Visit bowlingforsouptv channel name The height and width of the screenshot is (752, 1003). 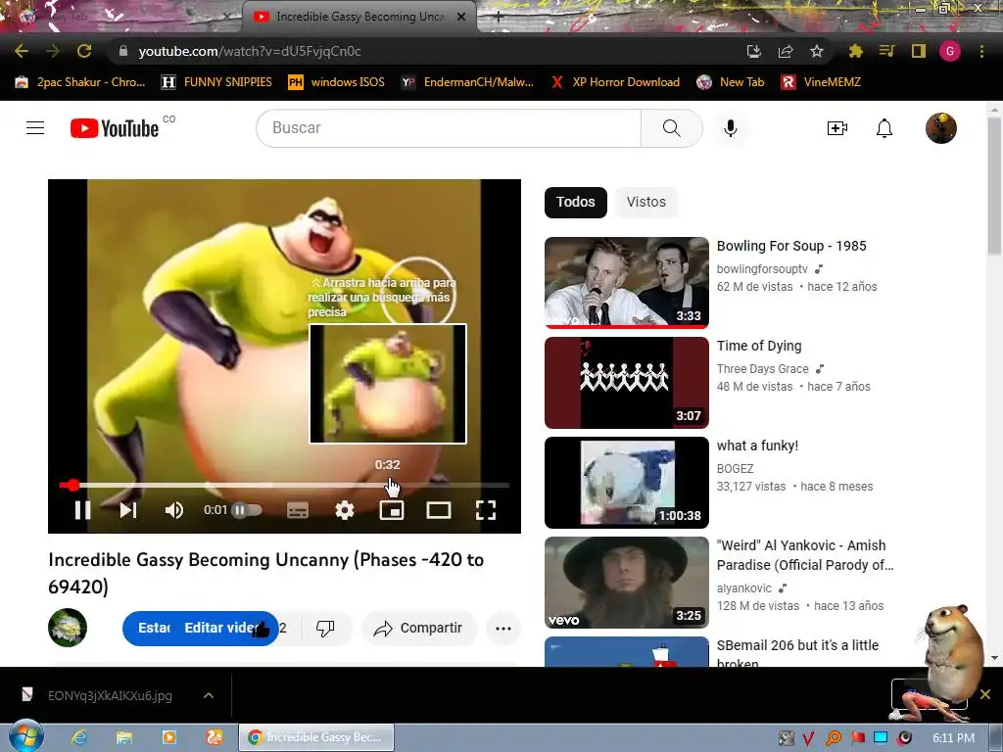pos(762,269)
